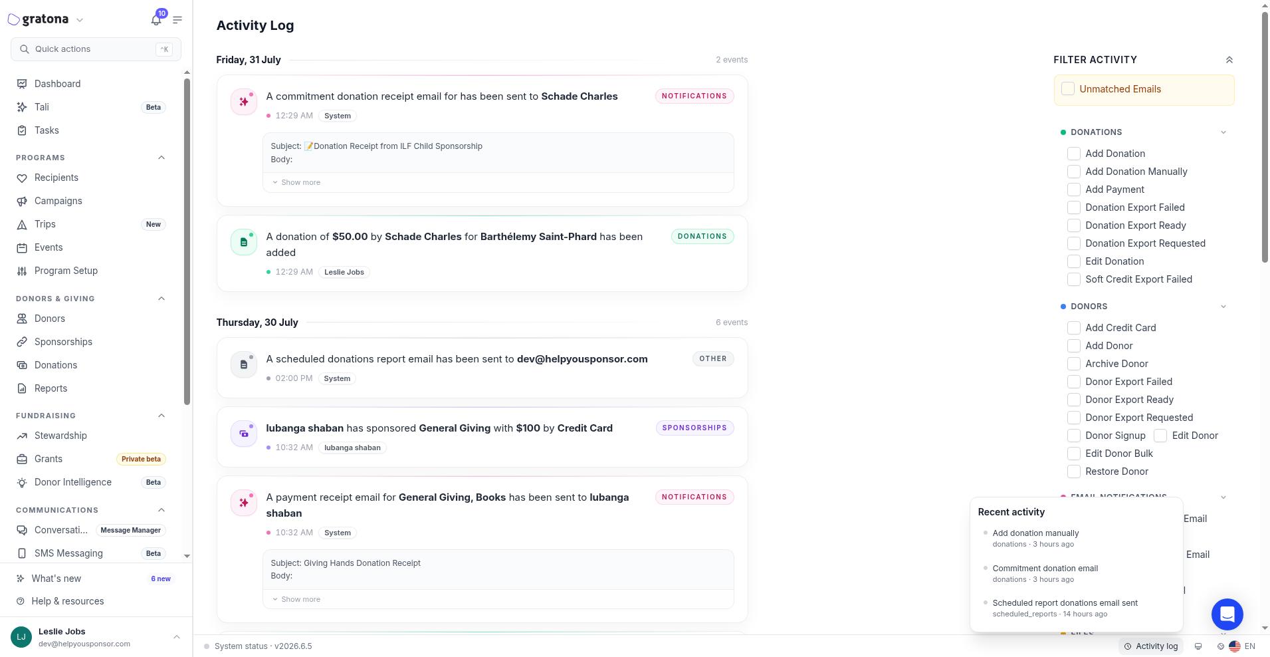Image resolution: width=1270 pixels, height=657 pixels.
Task: Click the Campaigns megaphone icon
Action: [22, 201]
